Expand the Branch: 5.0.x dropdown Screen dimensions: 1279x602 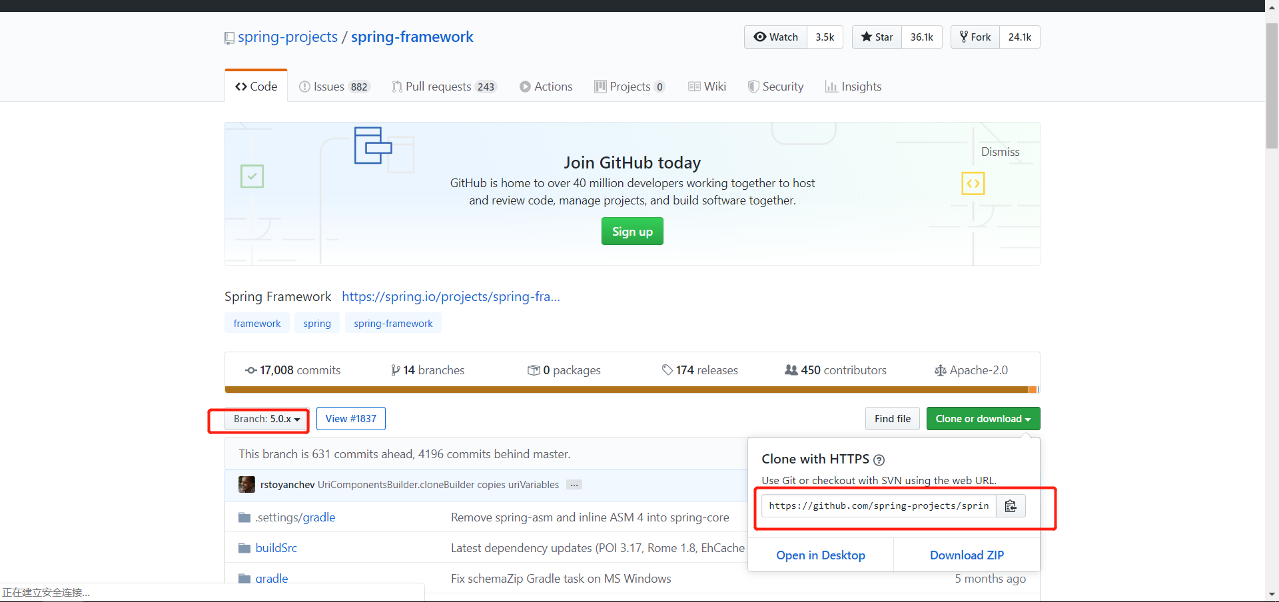(266, 419)
